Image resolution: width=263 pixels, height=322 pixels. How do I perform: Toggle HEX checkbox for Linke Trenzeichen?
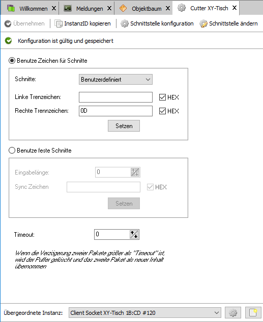coord(162,97)
